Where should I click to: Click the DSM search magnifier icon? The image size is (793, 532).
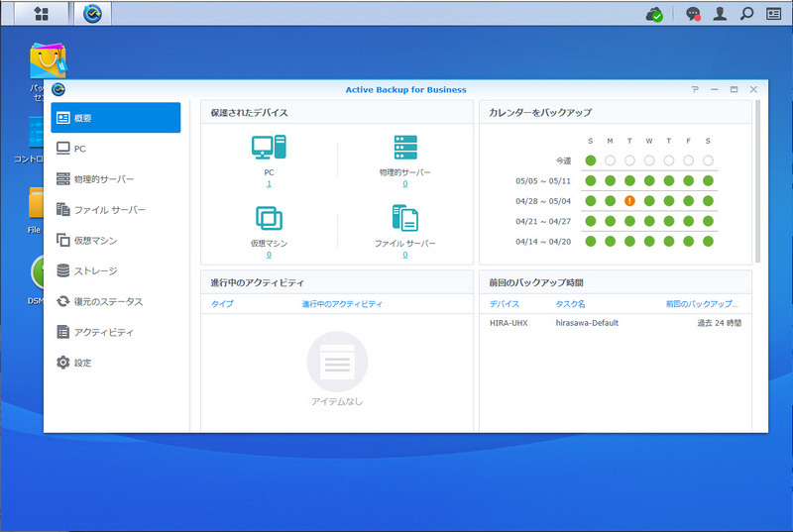tap(746, 14)
